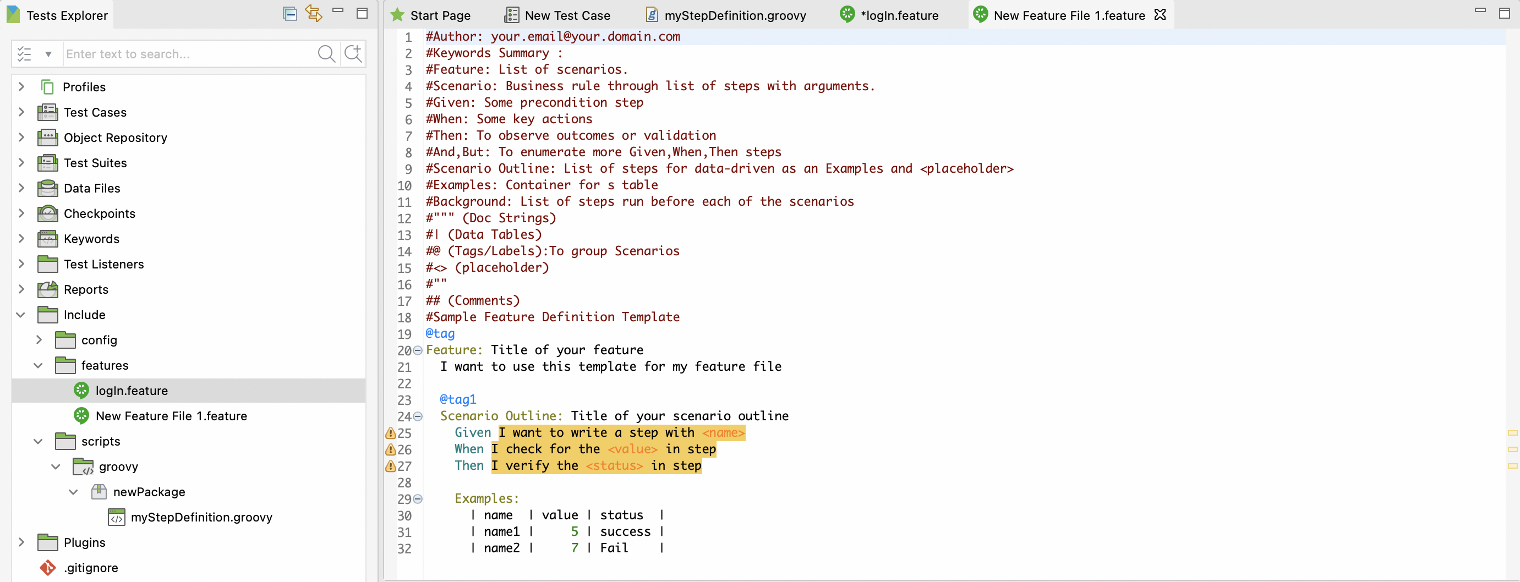The width and height of the screenshot is (1520, 582).
Task: Select New Feature File 1.feature in the tree
Action: point(172,415)
